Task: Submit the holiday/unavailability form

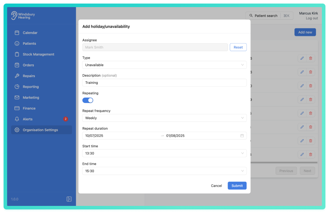Action: [x=237, y=186]
